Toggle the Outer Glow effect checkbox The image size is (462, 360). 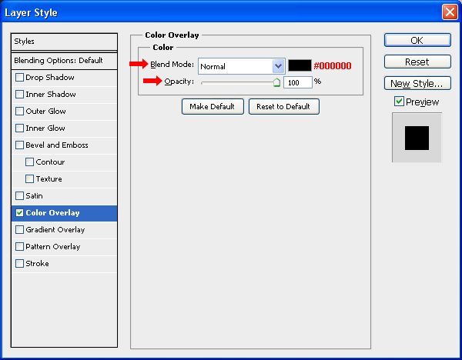pos(20,112)
